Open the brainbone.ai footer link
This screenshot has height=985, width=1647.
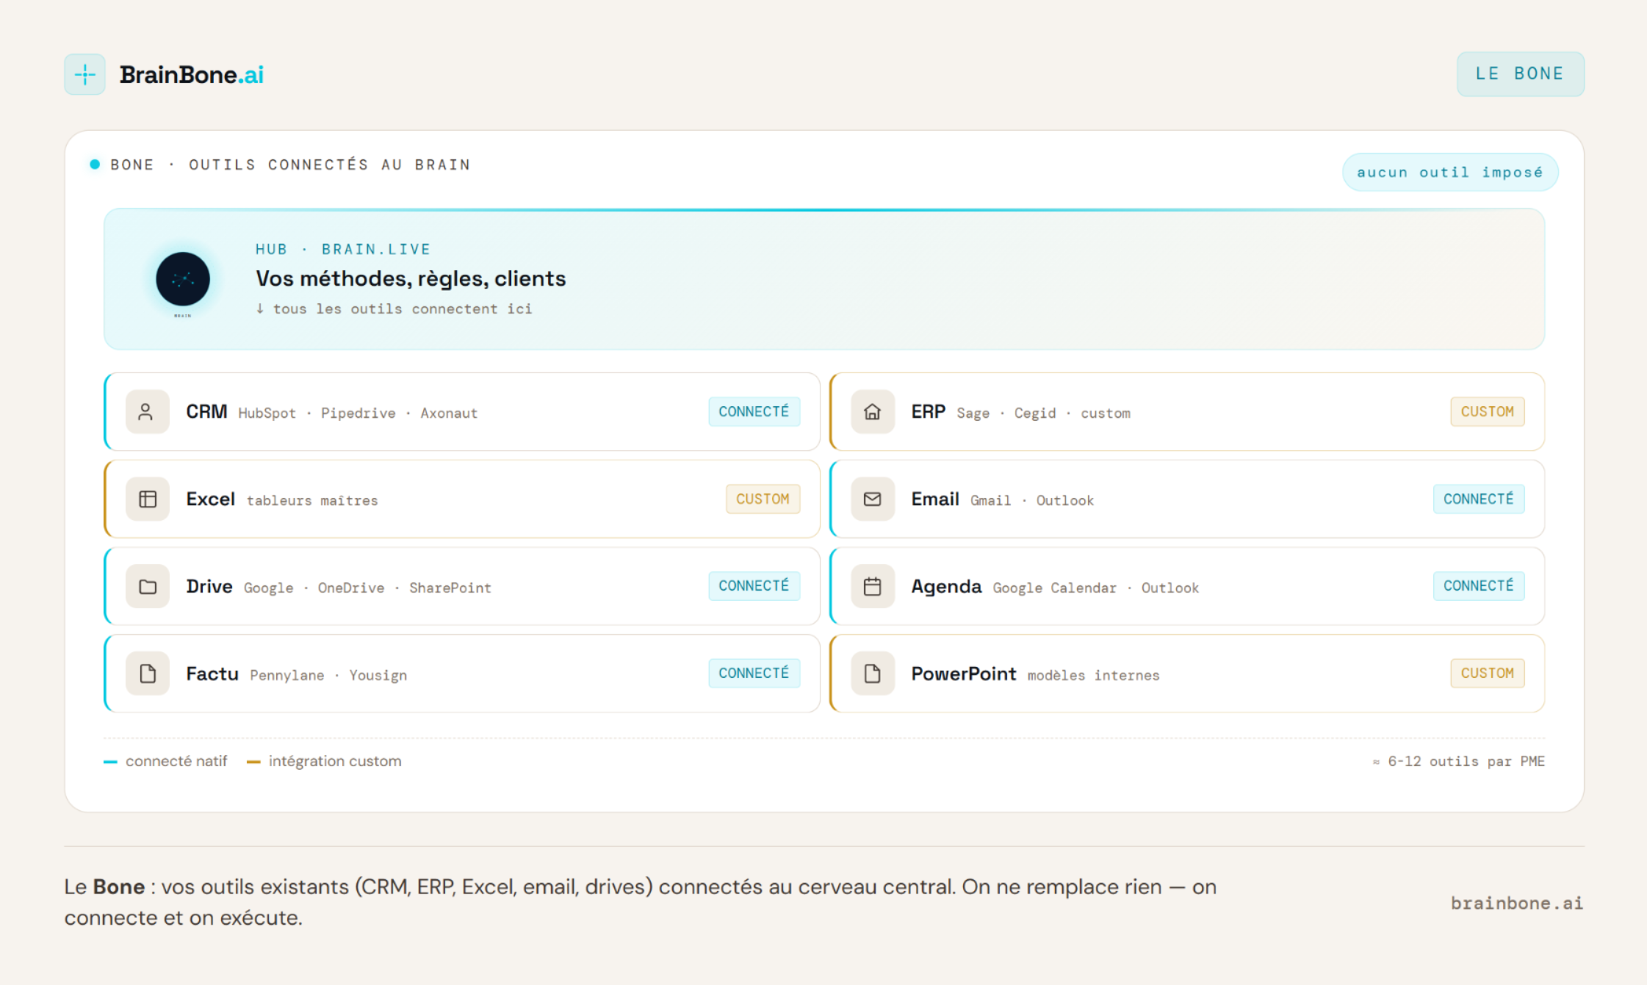tap(1517, 903)
